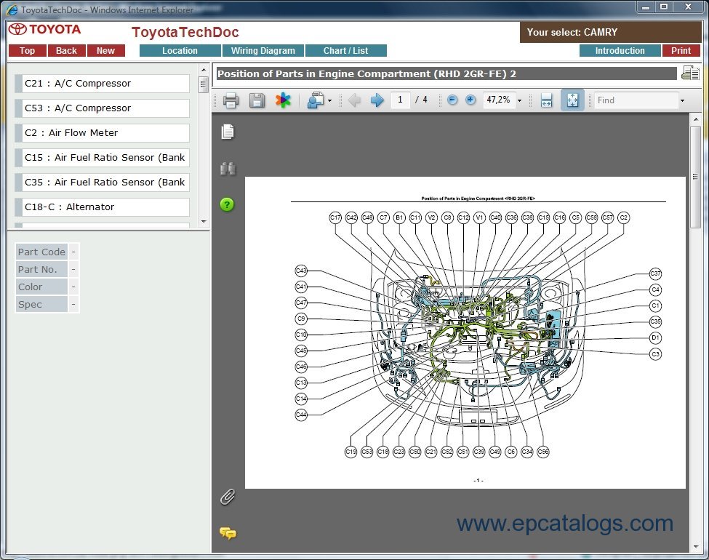Click the Back button
The height and width of the screenshot is (560, 709).
point(66,51)
